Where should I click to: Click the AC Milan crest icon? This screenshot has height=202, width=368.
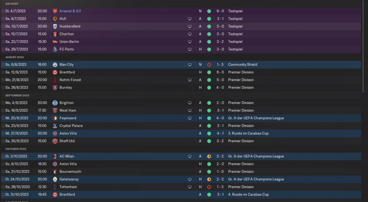point(55,156)
